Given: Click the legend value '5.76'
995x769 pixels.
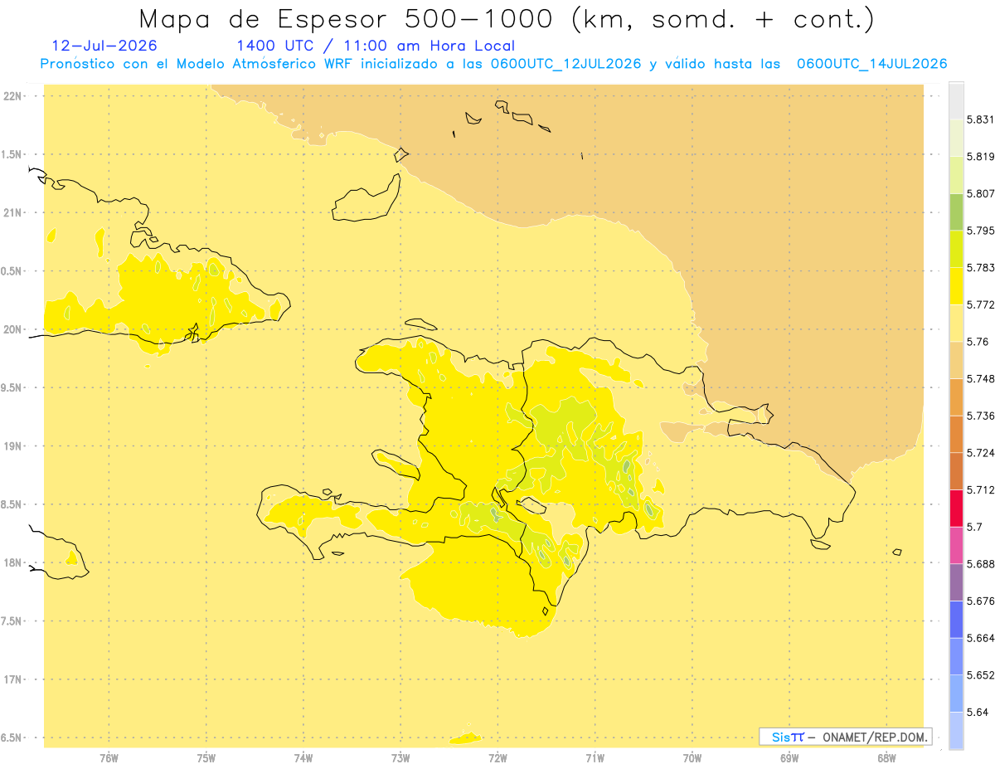Looking at the screenshot, I should pyautogui.click(x=978, y=342).
